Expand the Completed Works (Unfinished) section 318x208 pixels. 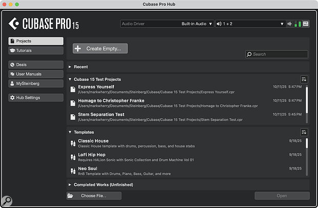[70, 185]
